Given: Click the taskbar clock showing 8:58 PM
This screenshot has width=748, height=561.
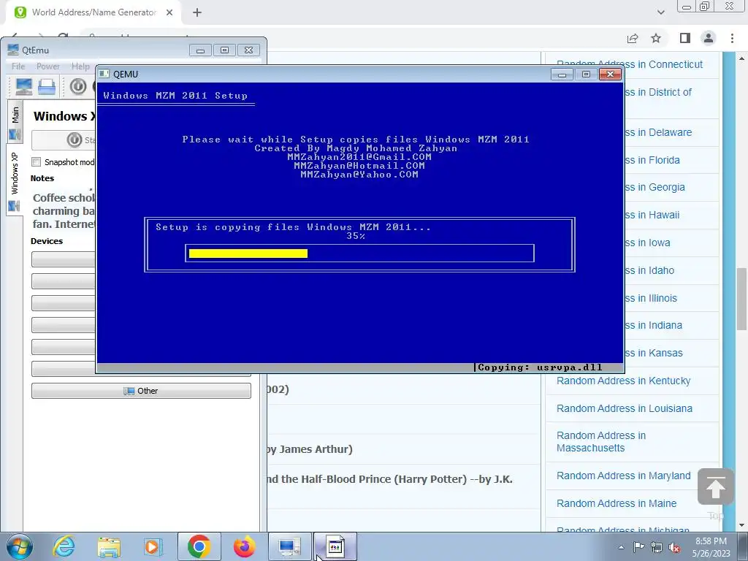Looking at the screenshot, I should (x=711, y=547).
